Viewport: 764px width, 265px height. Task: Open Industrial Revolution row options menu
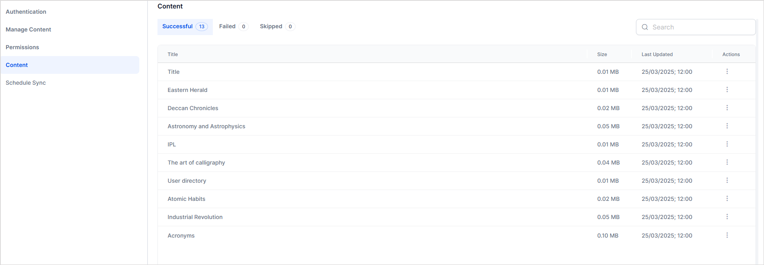click(727, 217)
